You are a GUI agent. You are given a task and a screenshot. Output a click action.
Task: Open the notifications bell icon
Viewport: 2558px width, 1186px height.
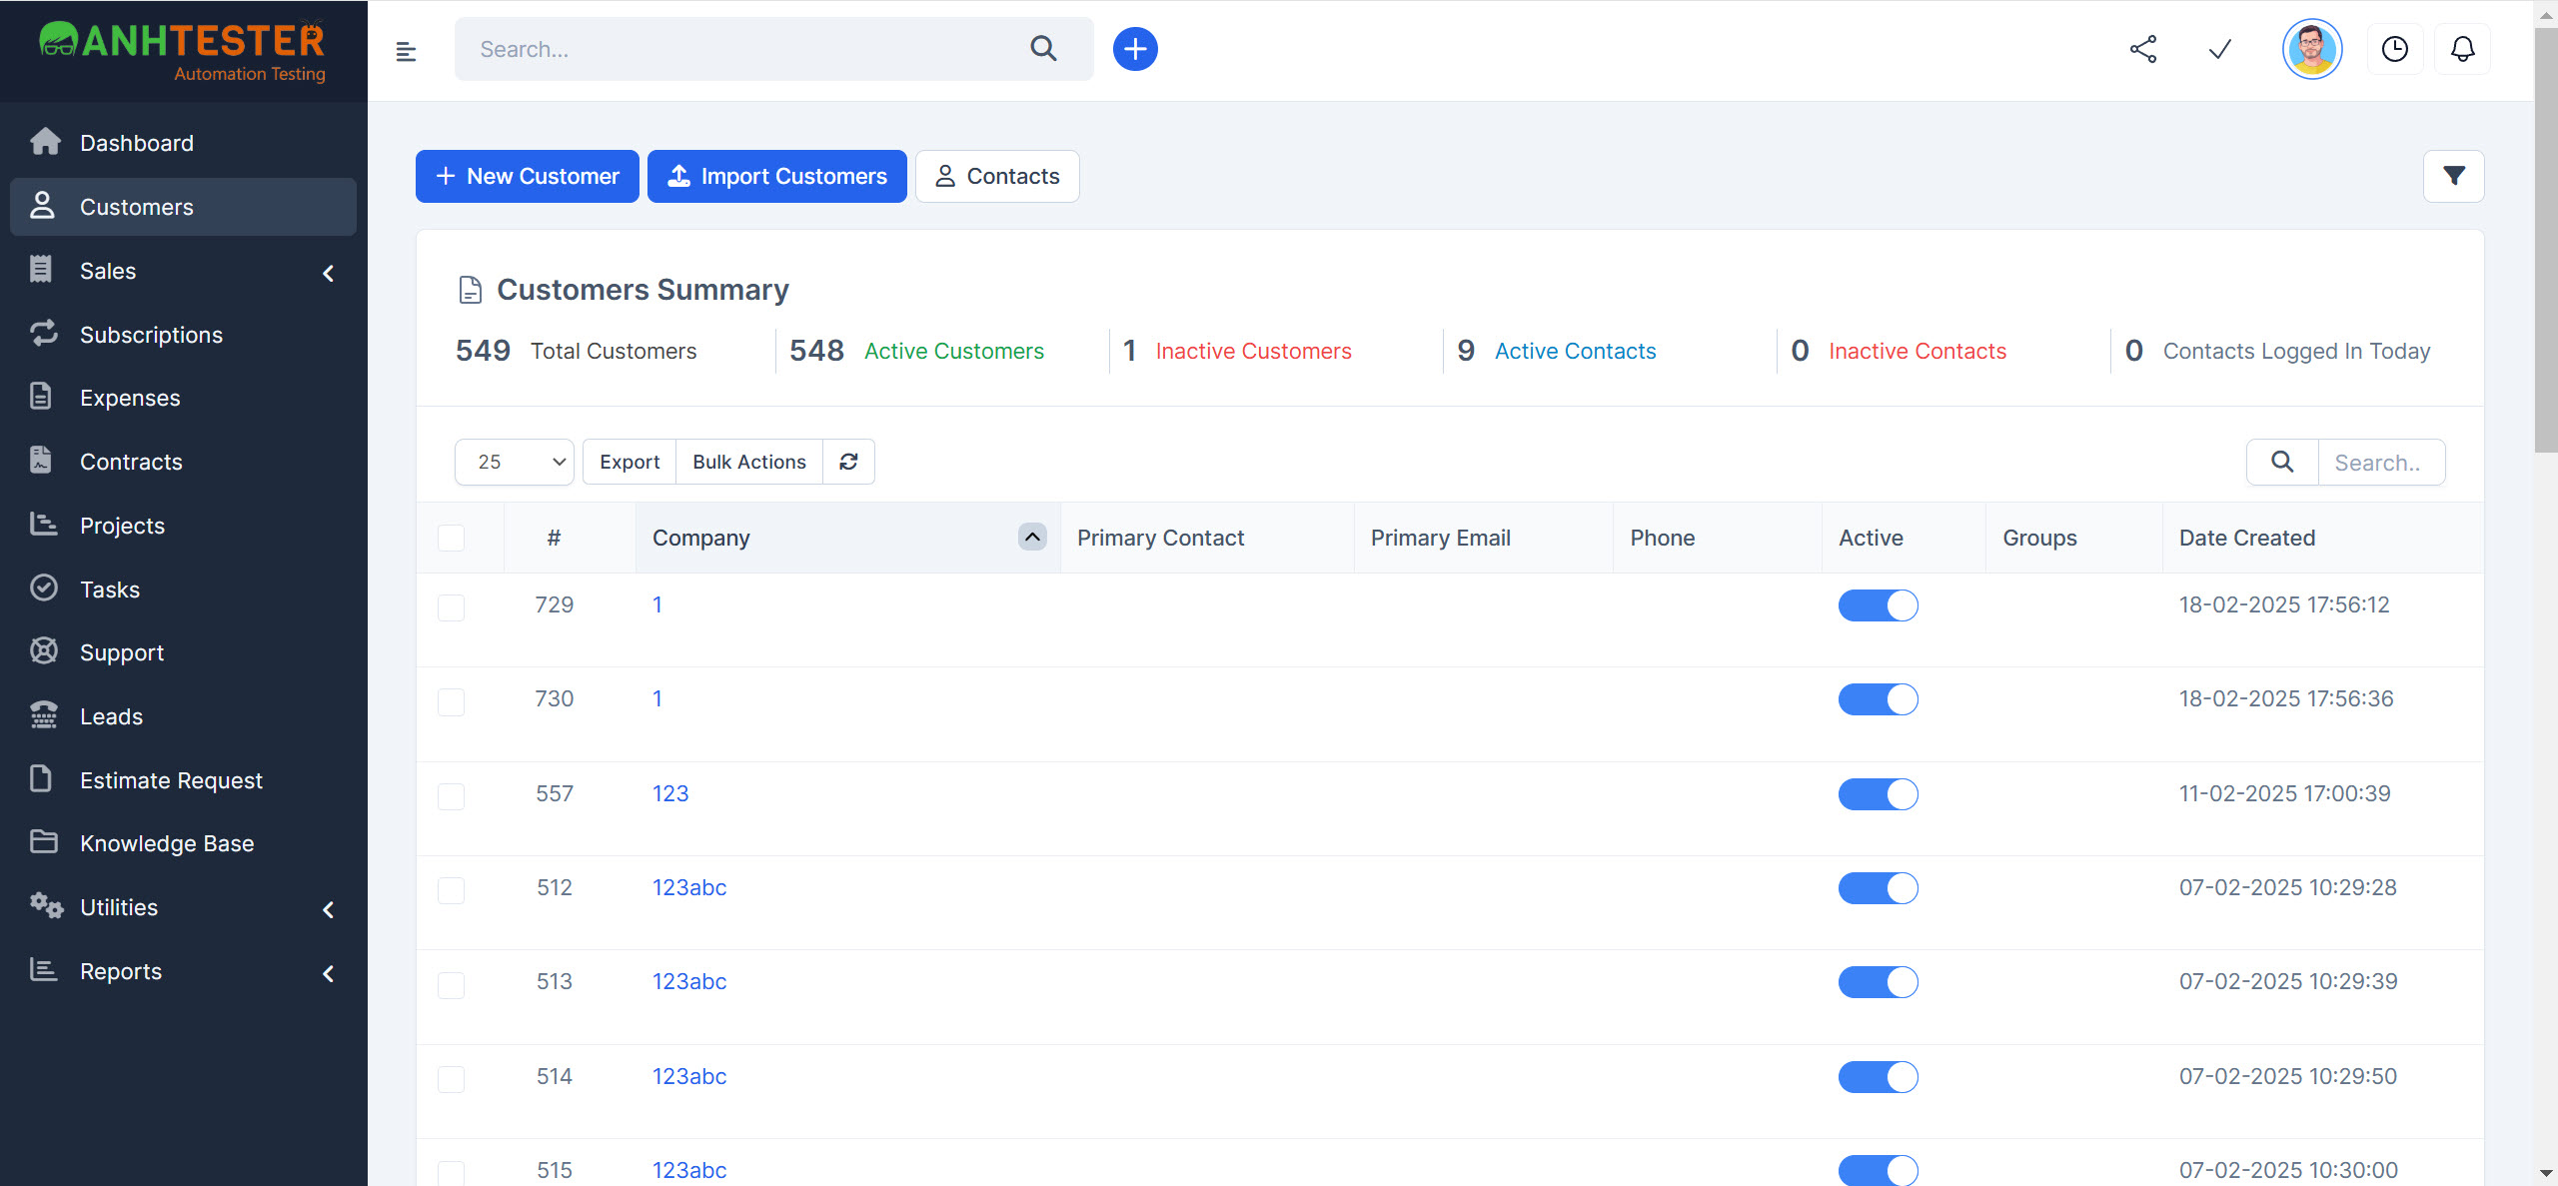coord(2463,49)
